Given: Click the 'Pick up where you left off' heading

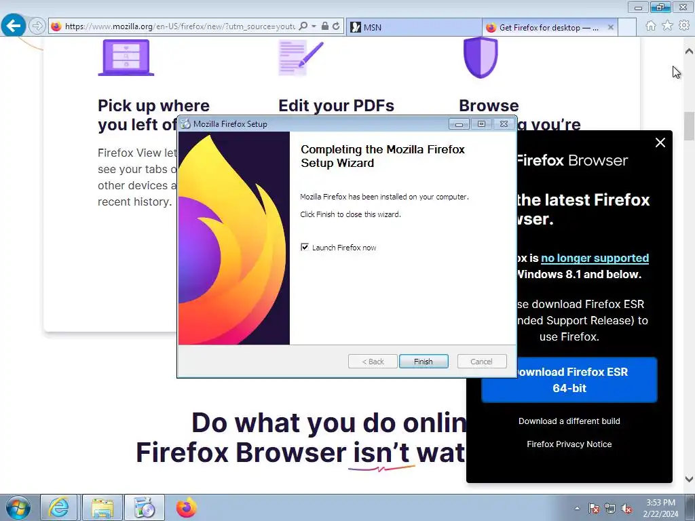Looking at the screenshot, I should pyautogui.click(x=153, y=115).
